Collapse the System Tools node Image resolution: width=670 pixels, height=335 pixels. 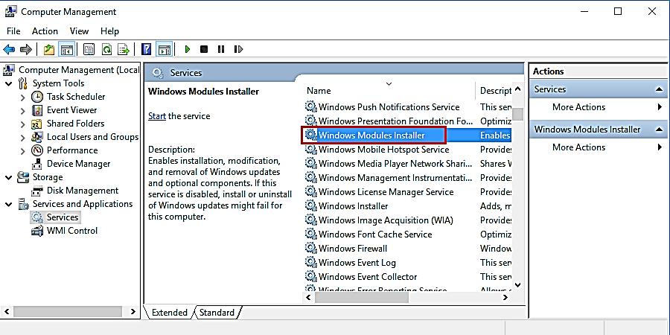pyautogui.click(x=8, y=83)
